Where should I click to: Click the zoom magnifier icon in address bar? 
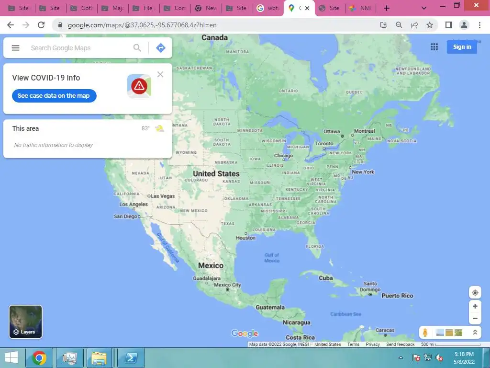399,25
